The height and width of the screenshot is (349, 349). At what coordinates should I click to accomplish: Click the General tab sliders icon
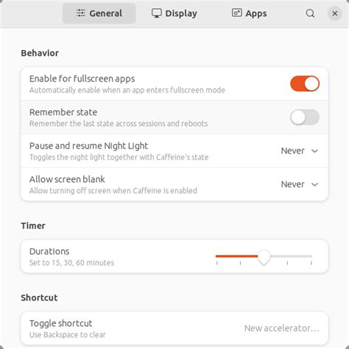pos(81,13)
